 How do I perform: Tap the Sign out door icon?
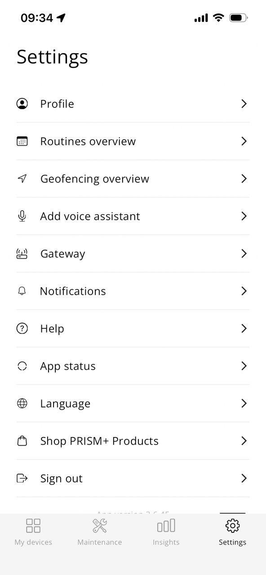[x=22, y=478]
